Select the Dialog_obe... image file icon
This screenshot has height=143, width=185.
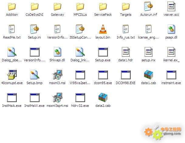tap(12, 52)
